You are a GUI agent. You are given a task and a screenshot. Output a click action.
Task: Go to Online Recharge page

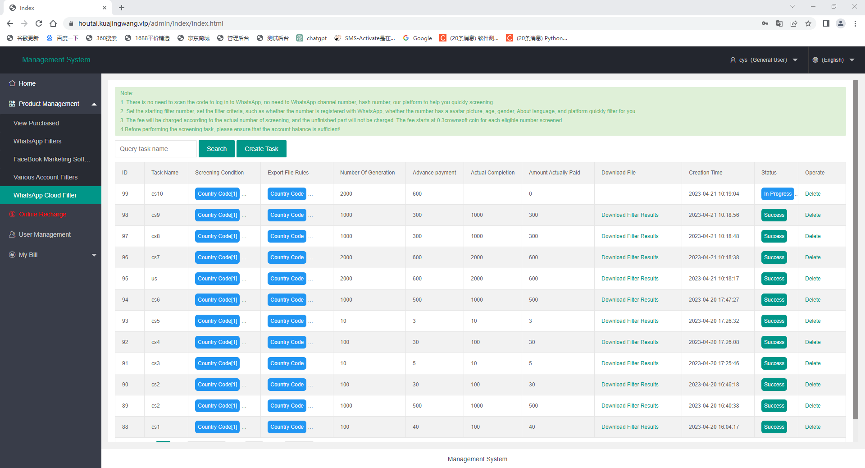pyautogui.click(x=42, y=214)
